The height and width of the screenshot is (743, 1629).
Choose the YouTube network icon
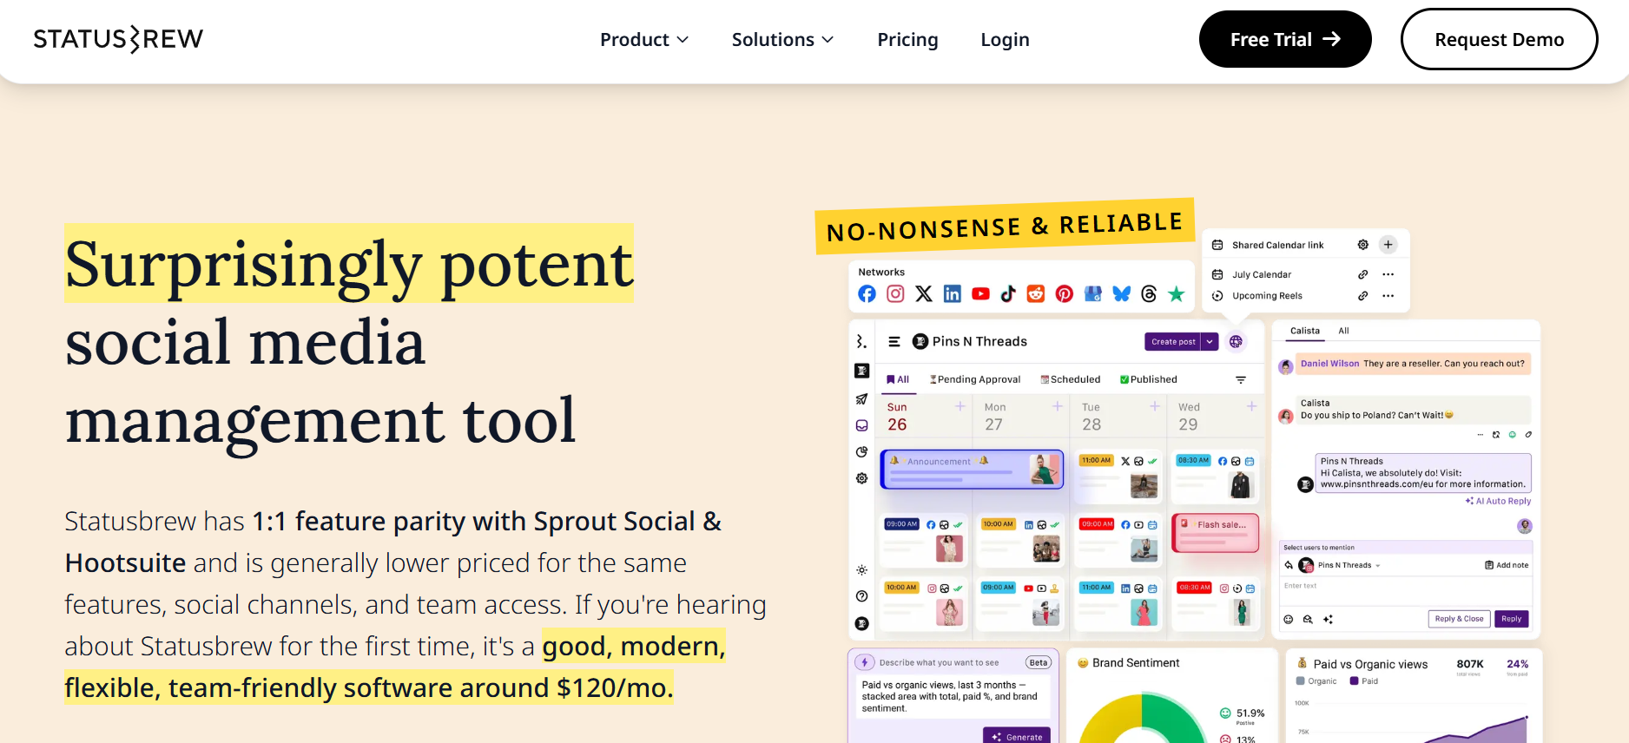(980, 294)
